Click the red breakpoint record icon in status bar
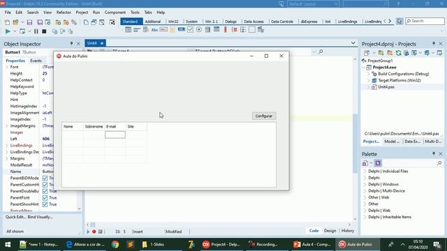Viewport: 447px width, 251px height. 94,231
